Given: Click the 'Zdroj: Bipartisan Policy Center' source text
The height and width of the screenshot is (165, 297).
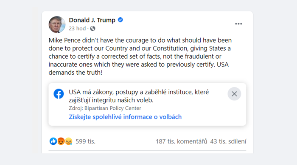Looking at the screenshot, I should [105, 108].
